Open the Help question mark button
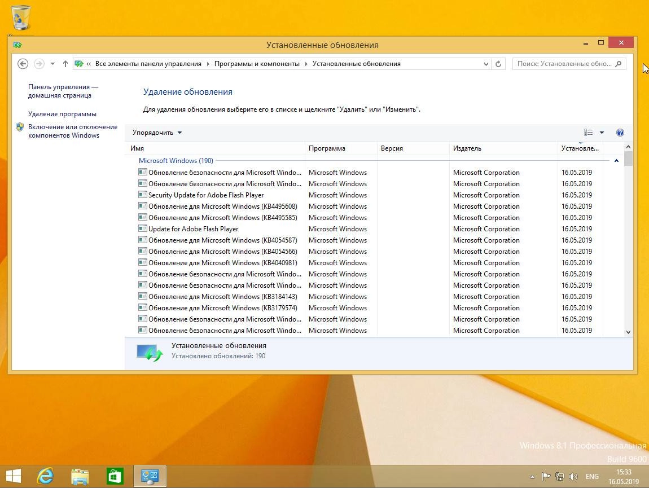 coord(620,133)
